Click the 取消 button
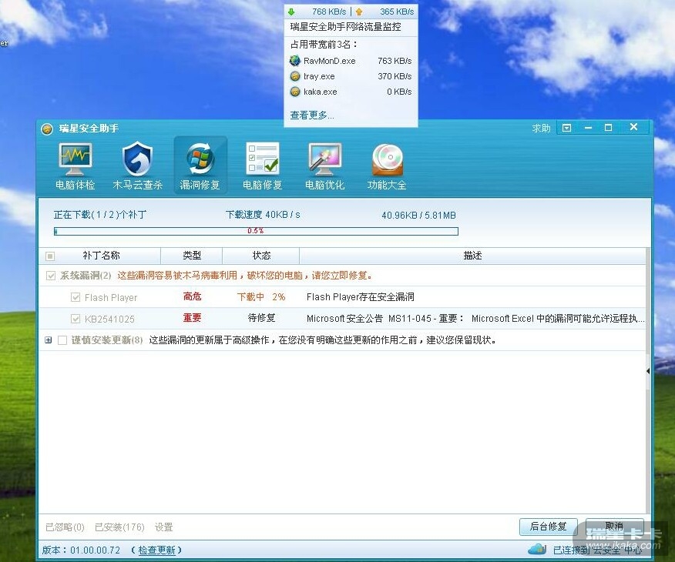The height and width of the screenshot is (562, 675). [614, 527]
